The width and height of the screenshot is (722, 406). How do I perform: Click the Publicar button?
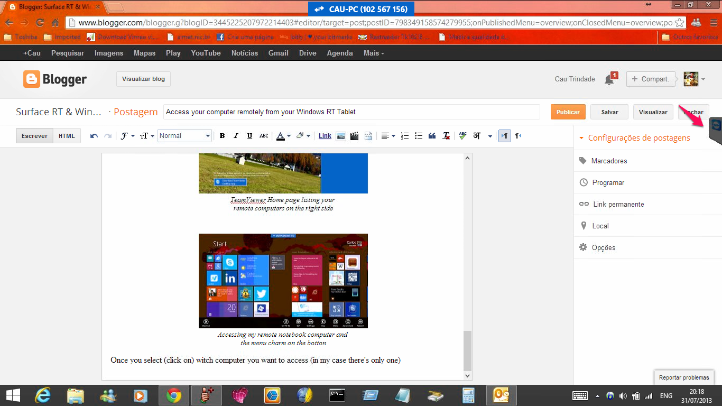[x=568, y=112]
